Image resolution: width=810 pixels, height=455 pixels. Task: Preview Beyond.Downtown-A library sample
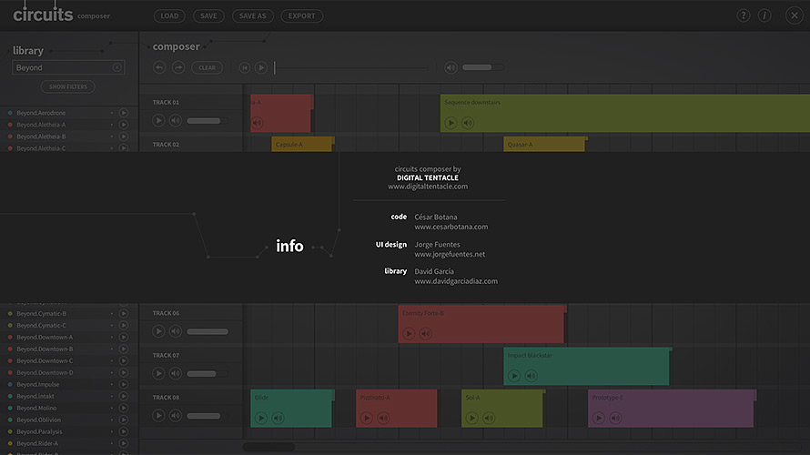[124, 338]
